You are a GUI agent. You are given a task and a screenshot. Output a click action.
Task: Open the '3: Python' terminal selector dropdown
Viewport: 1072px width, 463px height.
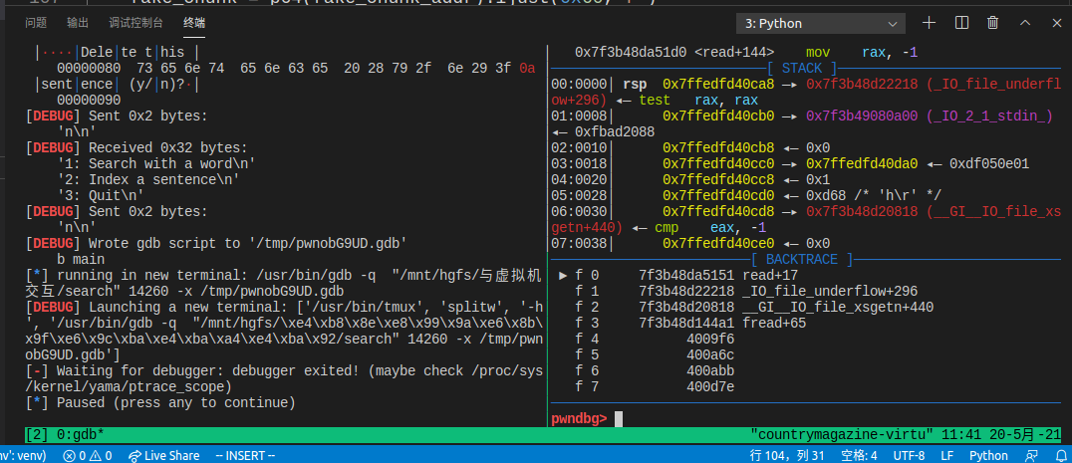[821, 23]
